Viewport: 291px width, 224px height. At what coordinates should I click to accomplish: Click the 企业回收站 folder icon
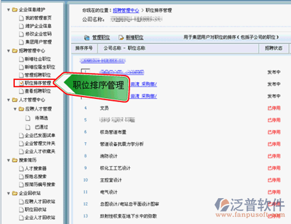[15, 193]
